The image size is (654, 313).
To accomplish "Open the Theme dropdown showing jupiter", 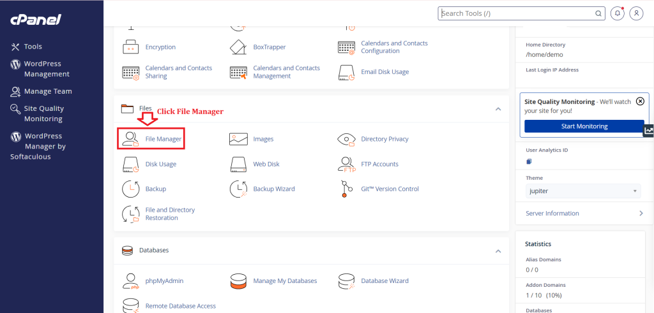I will tap(582, 191).
